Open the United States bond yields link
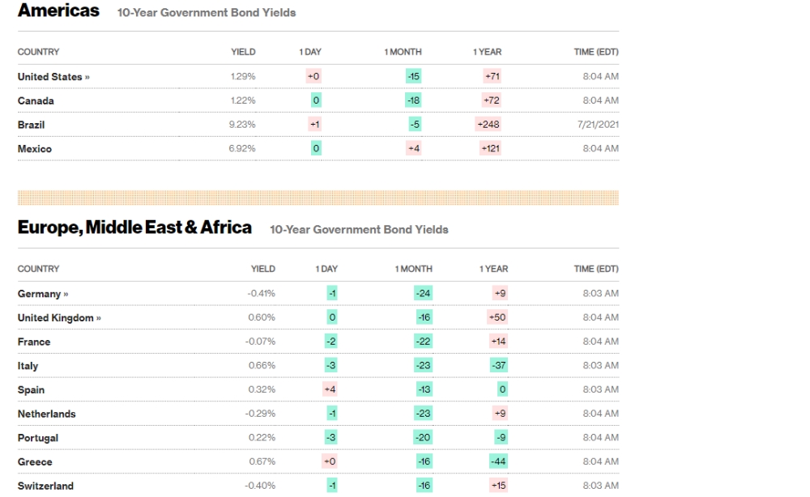The height and width of the screenshot is (497, 810). coord(53,77)
